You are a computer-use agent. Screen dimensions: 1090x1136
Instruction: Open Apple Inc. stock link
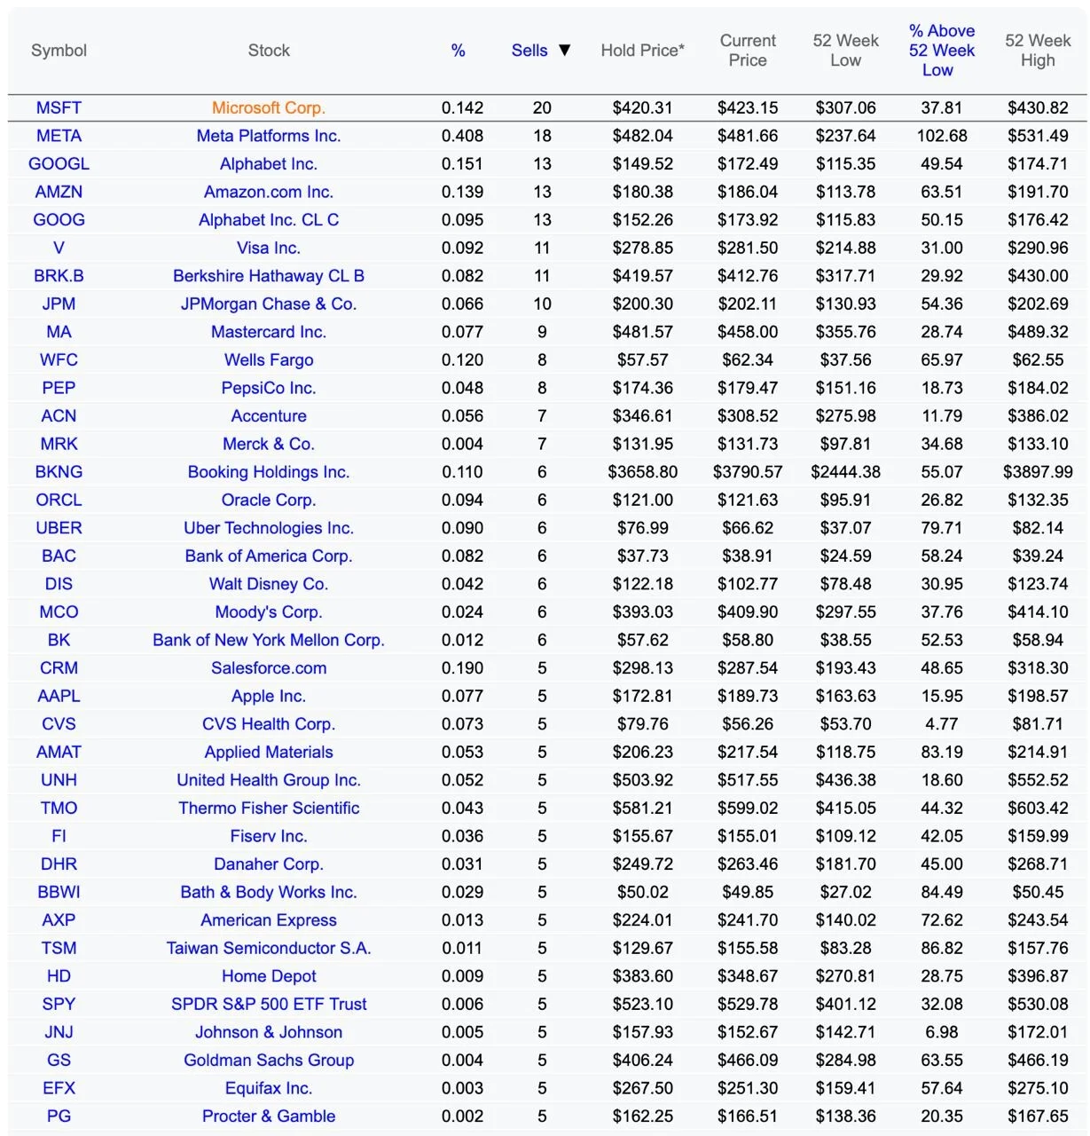pos(269,696)
